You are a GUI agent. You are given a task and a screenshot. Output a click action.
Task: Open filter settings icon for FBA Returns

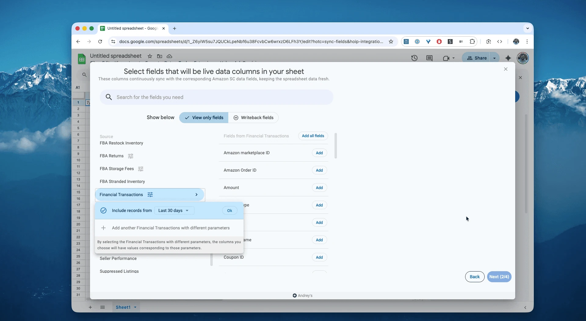point(131,156)
